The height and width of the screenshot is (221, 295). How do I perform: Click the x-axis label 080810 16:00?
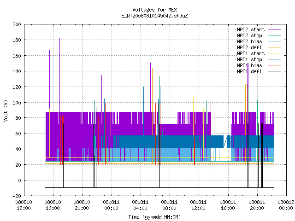pos(53,205)
